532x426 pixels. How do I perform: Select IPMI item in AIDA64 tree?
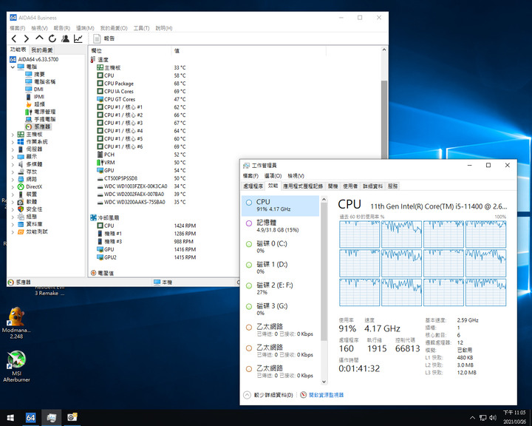click(x=35, y=97)
